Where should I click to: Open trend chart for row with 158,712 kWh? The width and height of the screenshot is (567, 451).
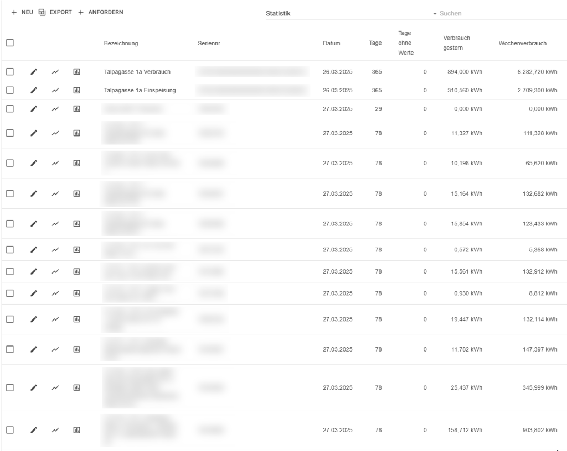[55, 430]
